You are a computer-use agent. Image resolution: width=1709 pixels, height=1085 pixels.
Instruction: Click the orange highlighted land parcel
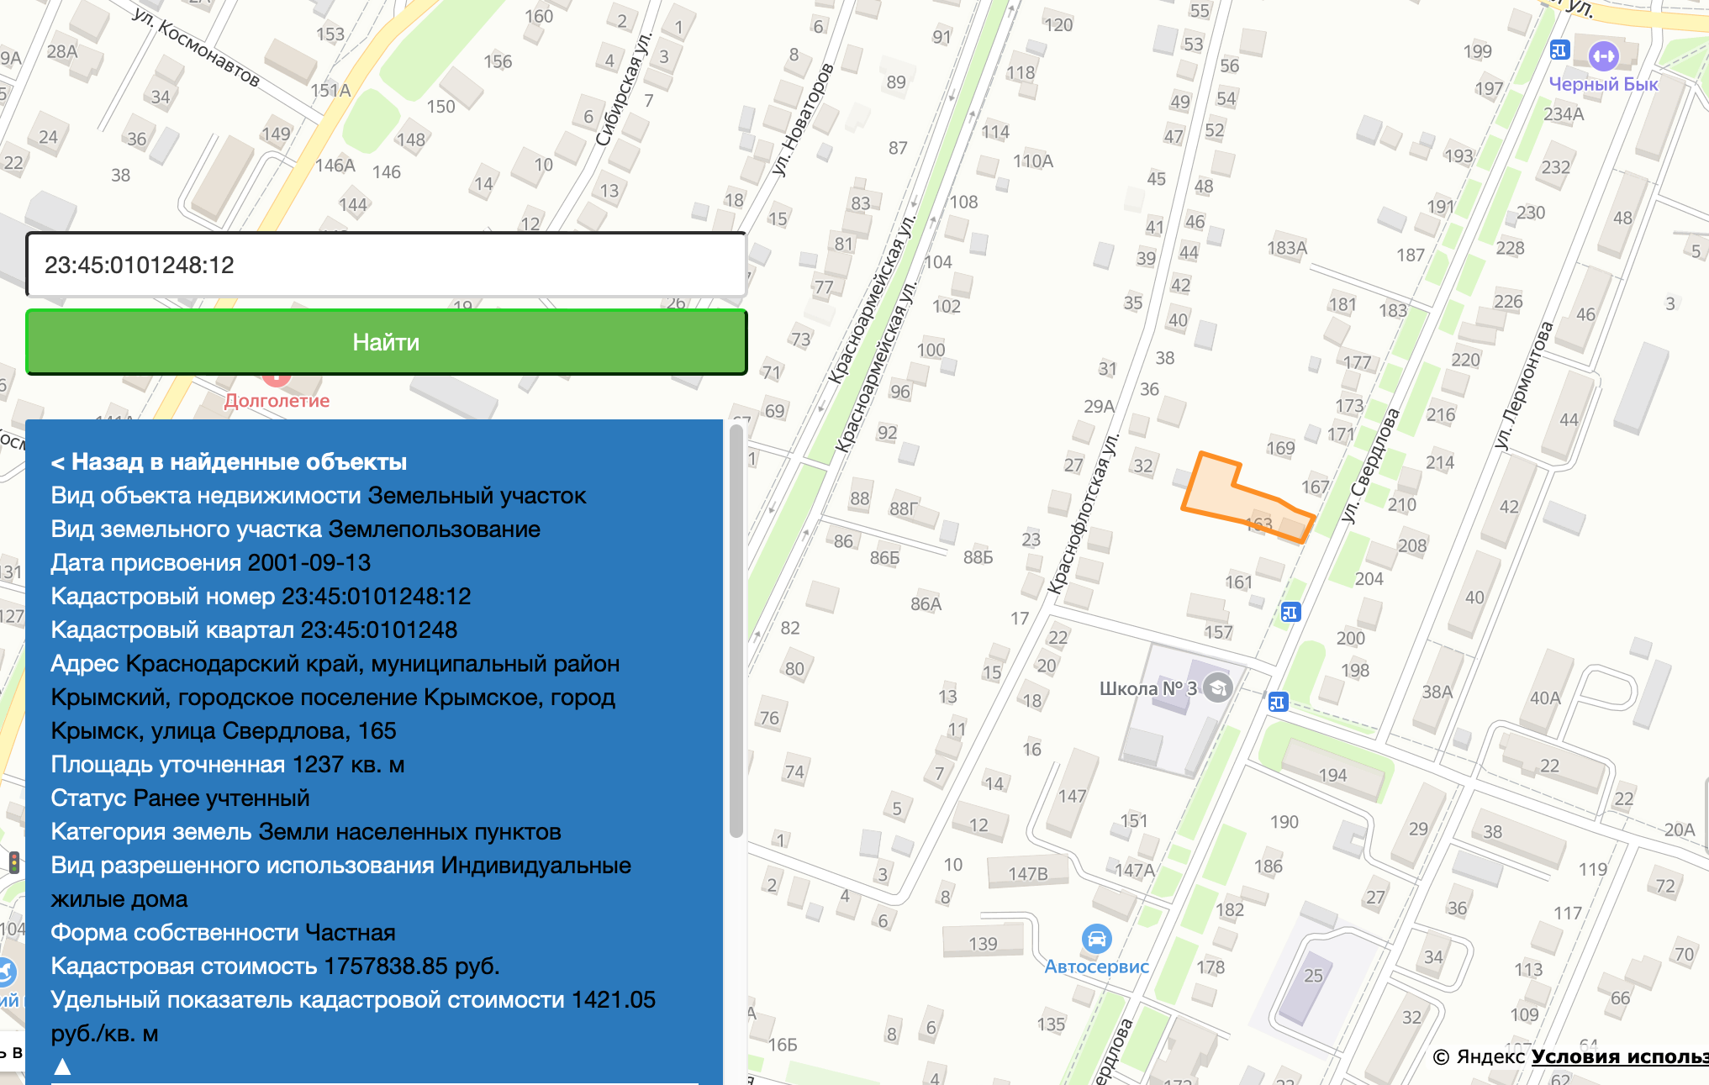pyautogui.click(x=1218, y=492)
